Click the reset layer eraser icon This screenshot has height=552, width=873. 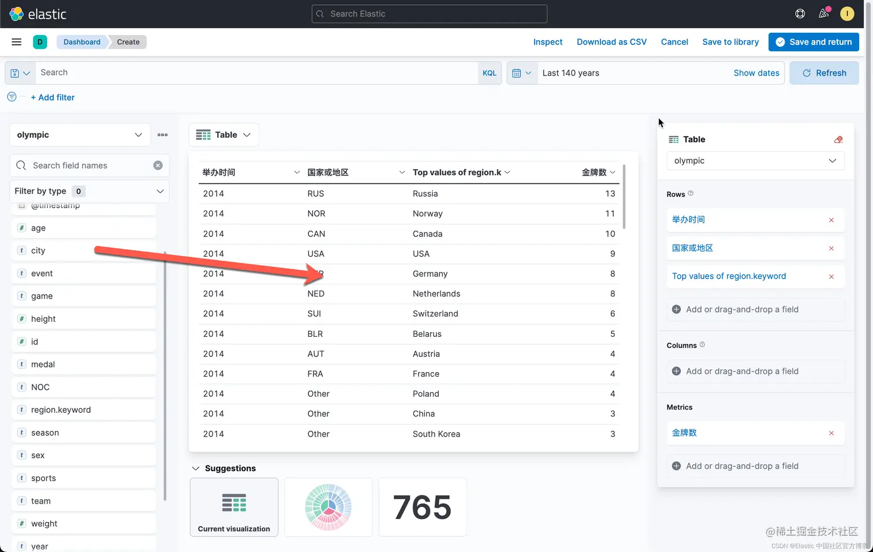(x=838, y=140)
